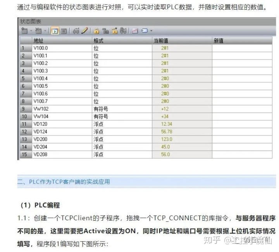Screen dimensions: 279x252
Task: Click the Add chart (insert) toolbar icon
Action: 24,31
